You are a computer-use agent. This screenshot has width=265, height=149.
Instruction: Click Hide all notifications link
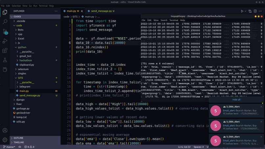pyautogui.click(x=236, y=100)
